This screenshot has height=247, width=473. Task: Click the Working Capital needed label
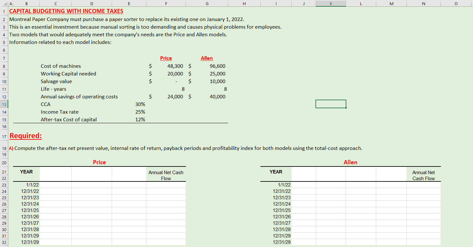pyautogui.click(x=68, y=74)
